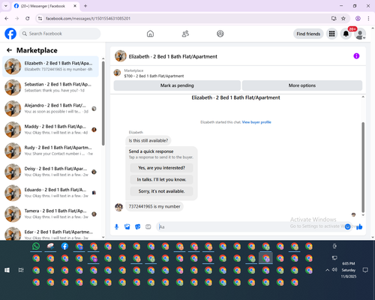Click sender avatar beside phone number message
This screenshot has height=300, width=375.
point(119,207)
